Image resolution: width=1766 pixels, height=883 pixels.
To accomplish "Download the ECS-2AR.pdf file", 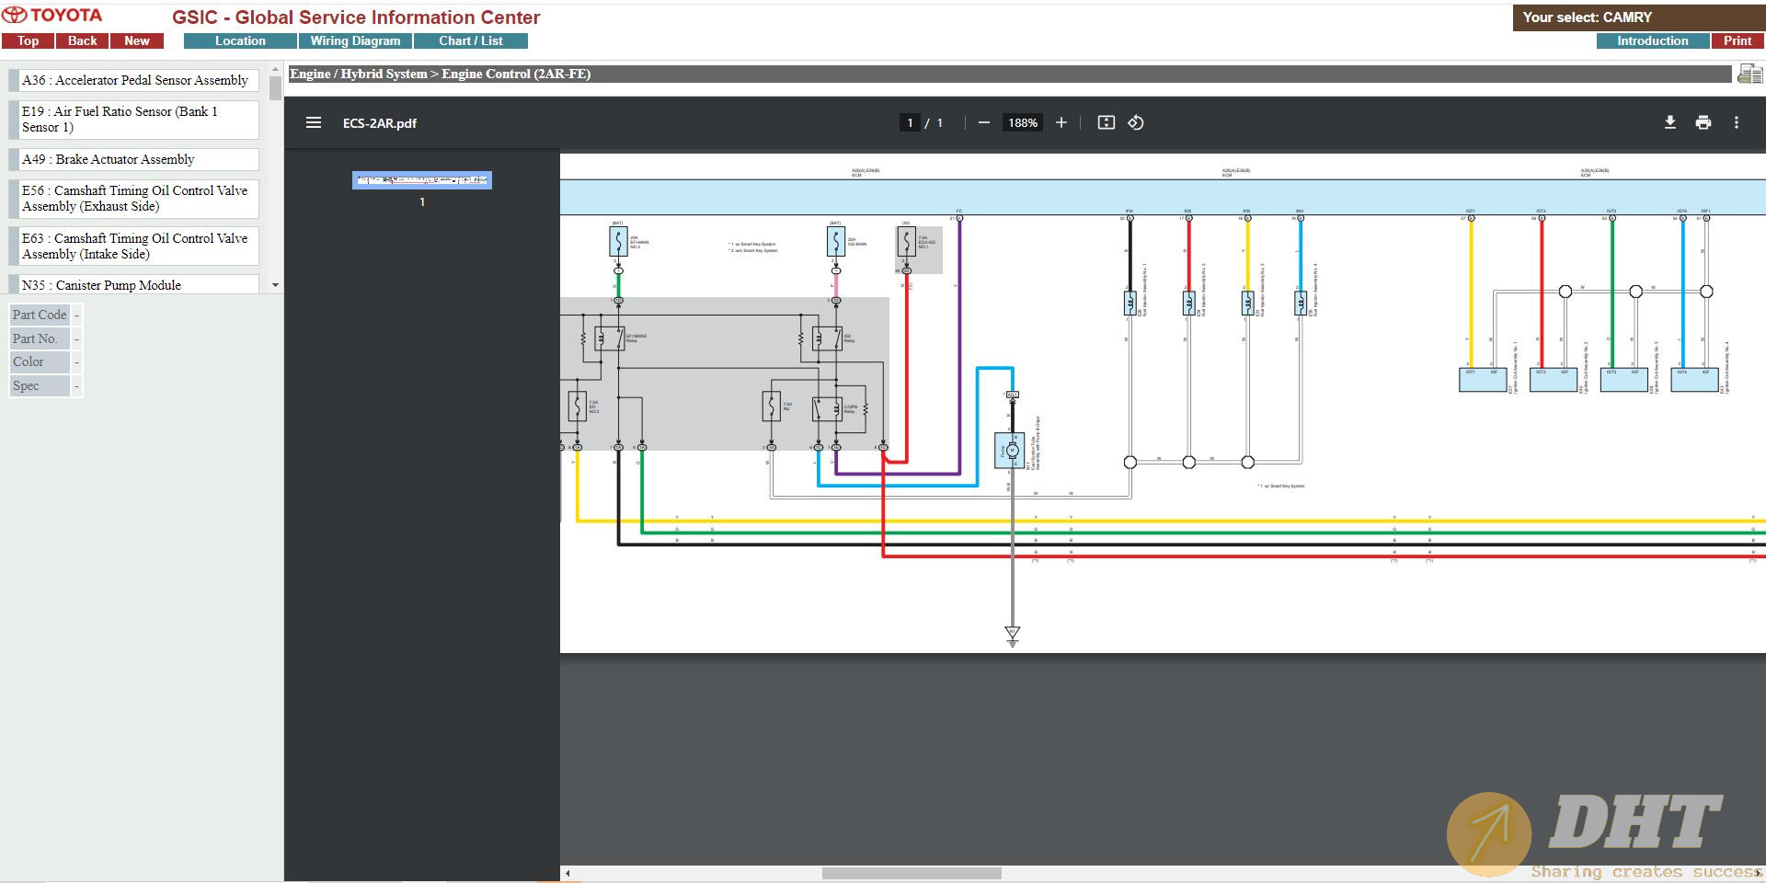I will (1670, 122).
